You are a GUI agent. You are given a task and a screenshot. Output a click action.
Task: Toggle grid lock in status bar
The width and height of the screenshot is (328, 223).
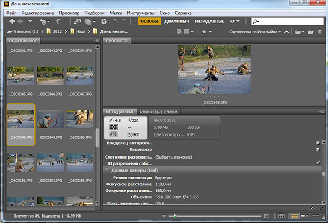click(280, 216)
